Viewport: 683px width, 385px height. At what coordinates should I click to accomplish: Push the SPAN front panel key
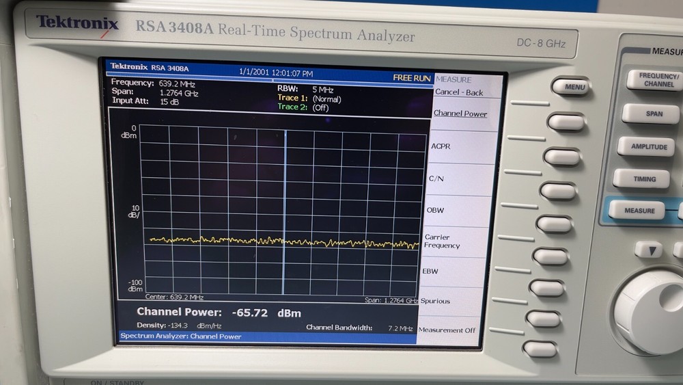[651, 114]
